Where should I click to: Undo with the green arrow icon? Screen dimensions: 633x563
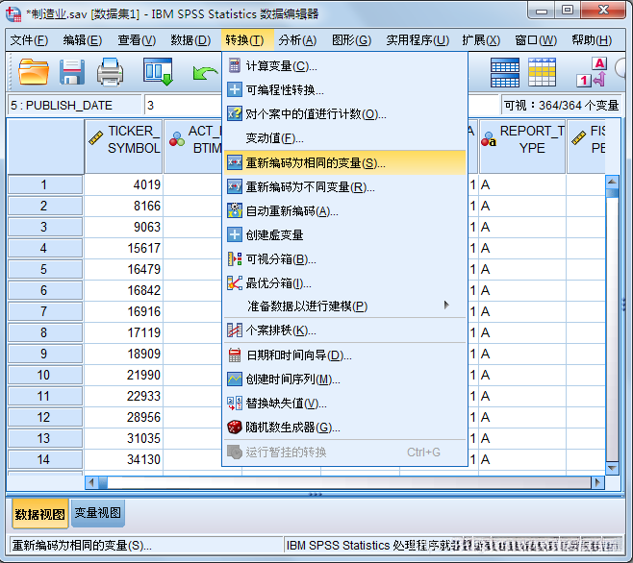tap(205, 73)
